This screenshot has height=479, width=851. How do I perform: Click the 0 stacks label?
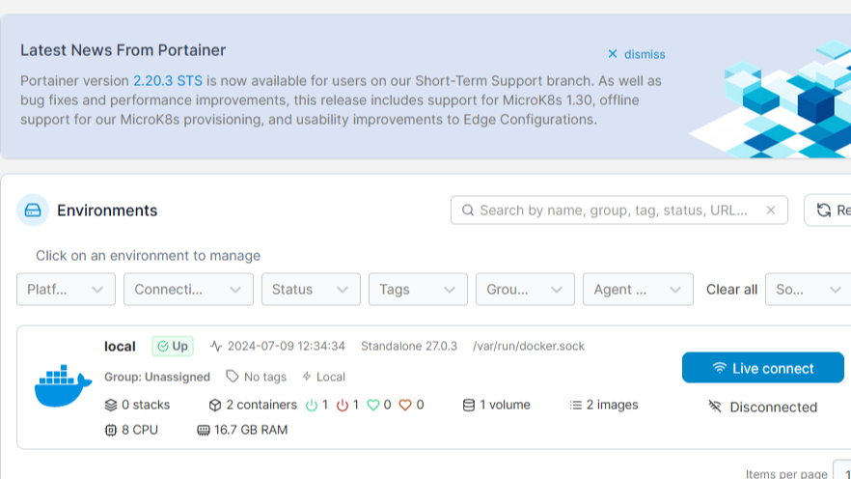(146, 406)
